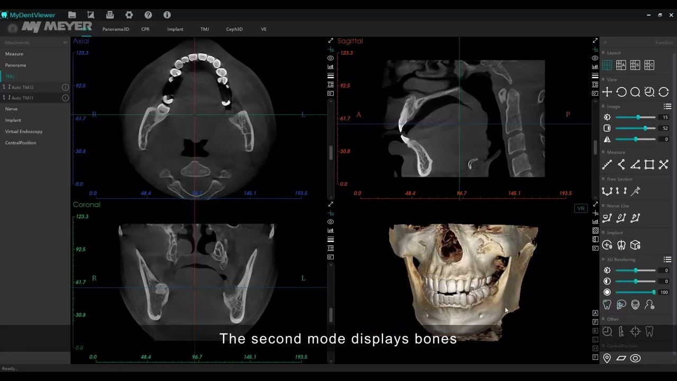This screenshot has height=381, width=677.
Task: Collapse the Layout section
Action: click(603, 53)
